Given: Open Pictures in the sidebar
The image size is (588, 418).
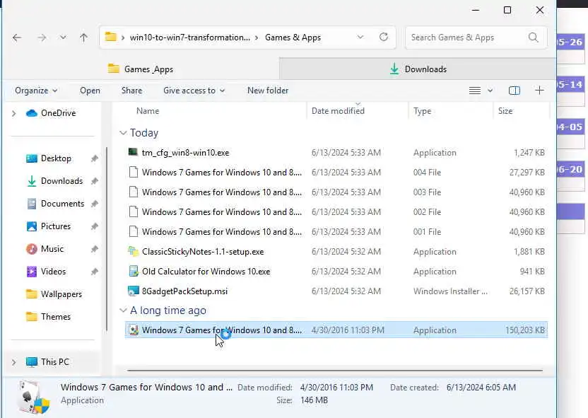Looking at the screenshot, I should point(48,226).
